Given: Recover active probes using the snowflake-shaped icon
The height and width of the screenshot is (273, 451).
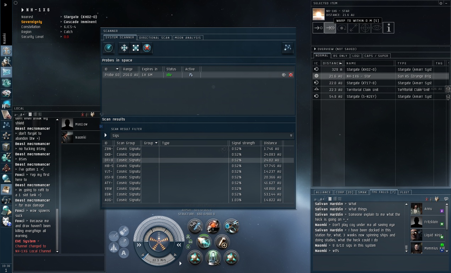Looking at the screenshot, I should pyautogui.click(x=124, y=48).
